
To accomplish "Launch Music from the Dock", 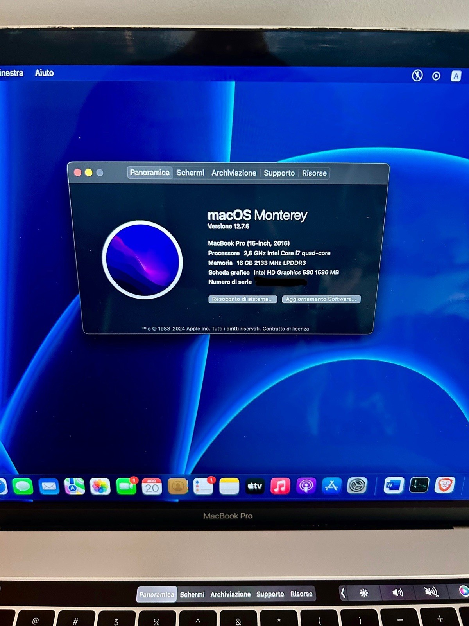I will (280, 486).
